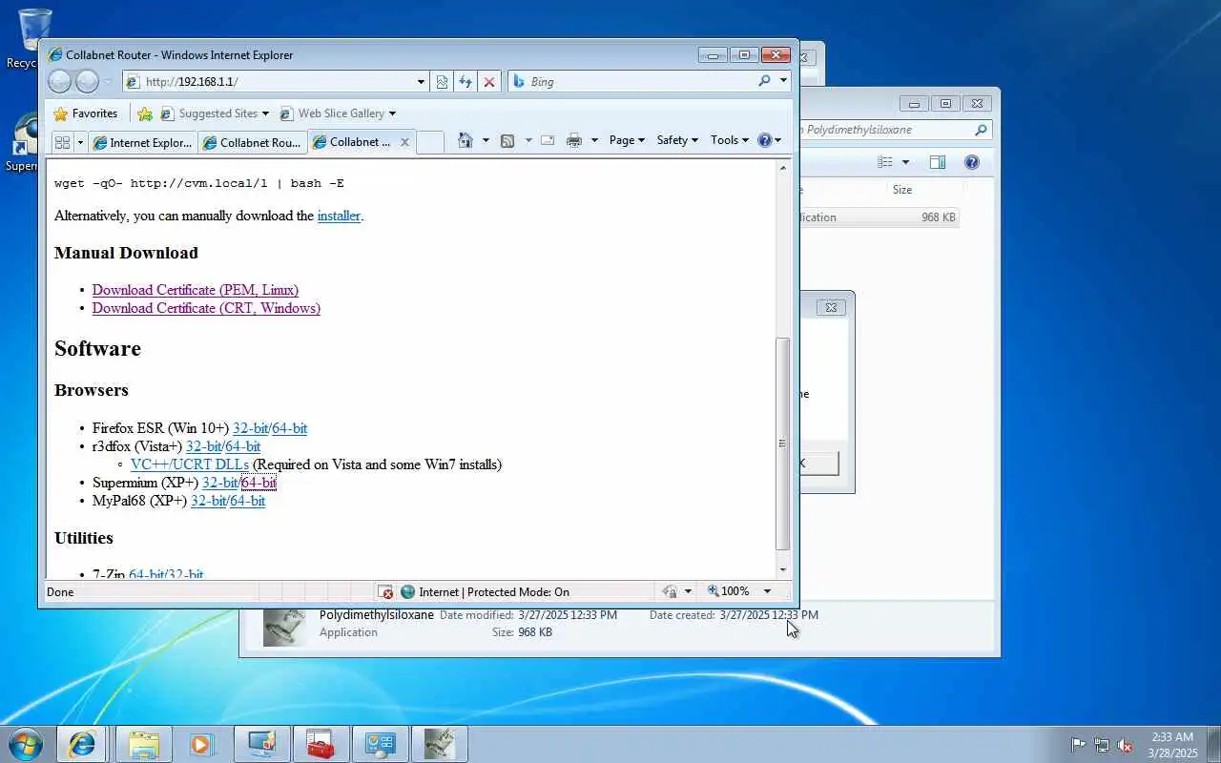The width and height of the screenshot is (1221, 763).
Task: Click the Bing search magnifier icon
Action: point(764,81)
